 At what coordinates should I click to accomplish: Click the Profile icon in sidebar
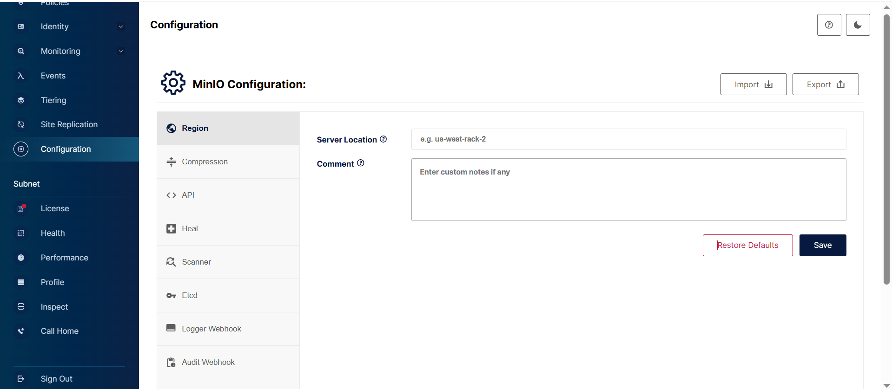(21, 282)
